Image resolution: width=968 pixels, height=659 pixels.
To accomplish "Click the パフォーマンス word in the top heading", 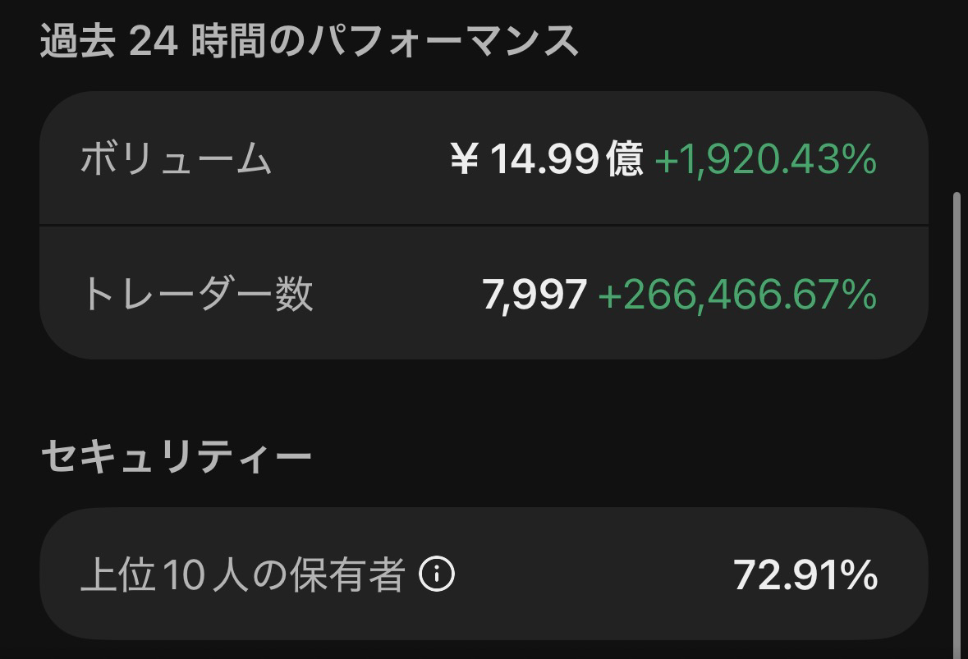I will click(443, 42).
